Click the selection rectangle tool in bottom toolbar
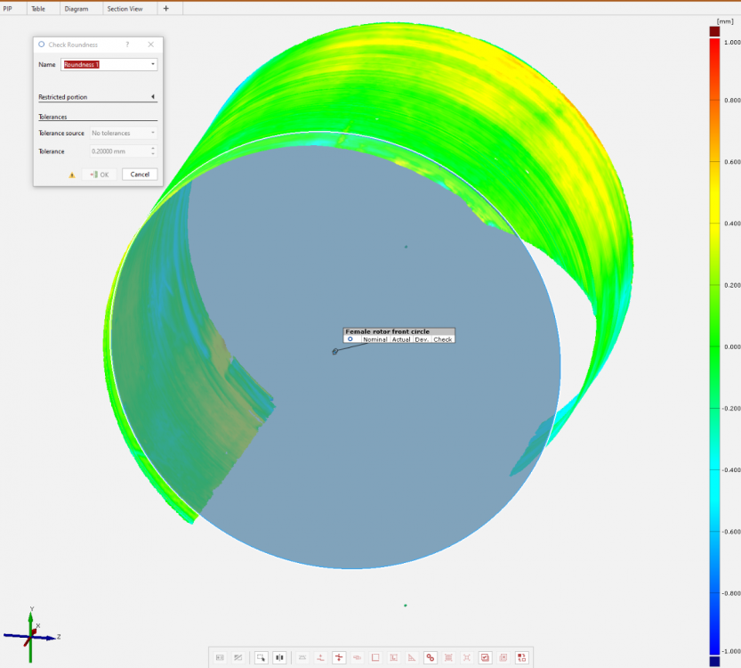Screen dimensions: 741x668 tap(261, 657)
